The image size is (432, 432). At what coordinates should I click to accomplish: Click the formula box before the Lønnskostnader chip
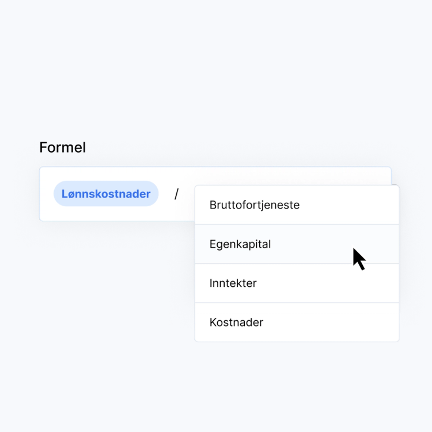point(47,194)
